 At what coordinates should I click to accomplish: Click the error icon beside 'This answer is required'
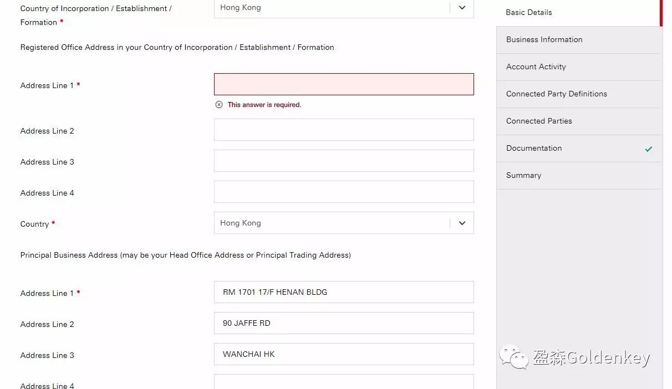click(x=219, y=105)
